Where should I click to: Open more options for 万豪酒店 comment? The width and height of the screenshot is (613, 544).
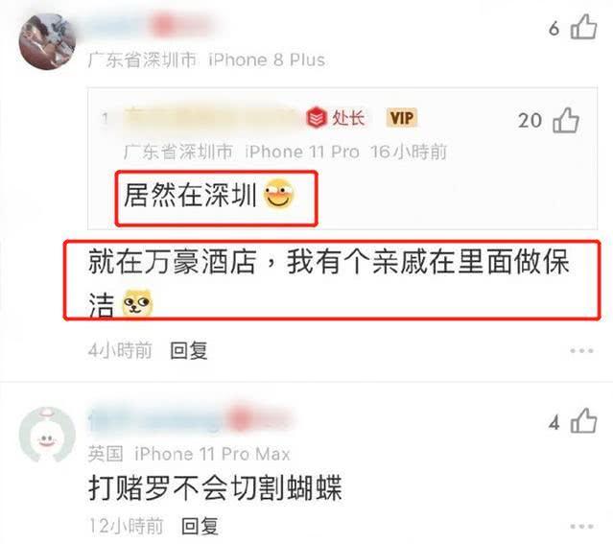(x=581, y=350)
